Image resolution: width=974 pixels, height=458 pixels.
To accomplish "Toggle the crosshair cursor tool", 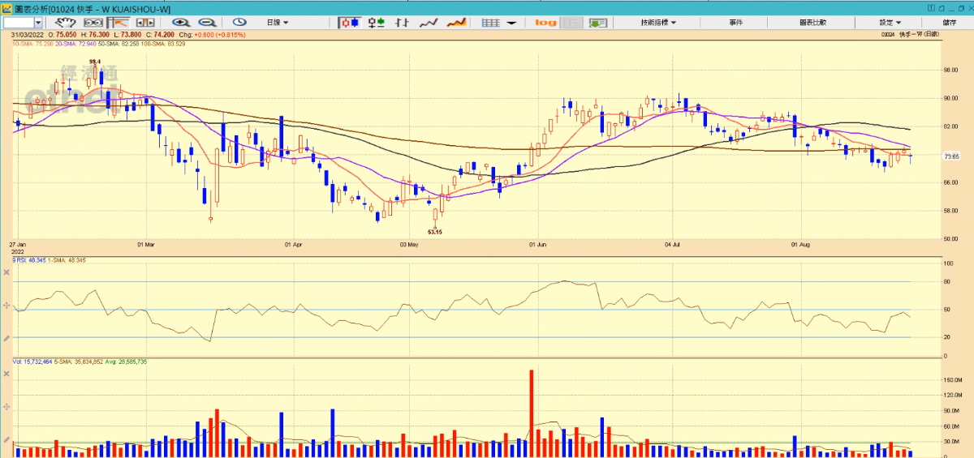I will (120, 22).
